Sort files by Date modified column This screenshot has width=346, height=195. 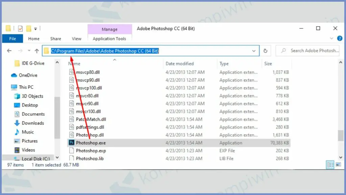(x=180, y=63)
